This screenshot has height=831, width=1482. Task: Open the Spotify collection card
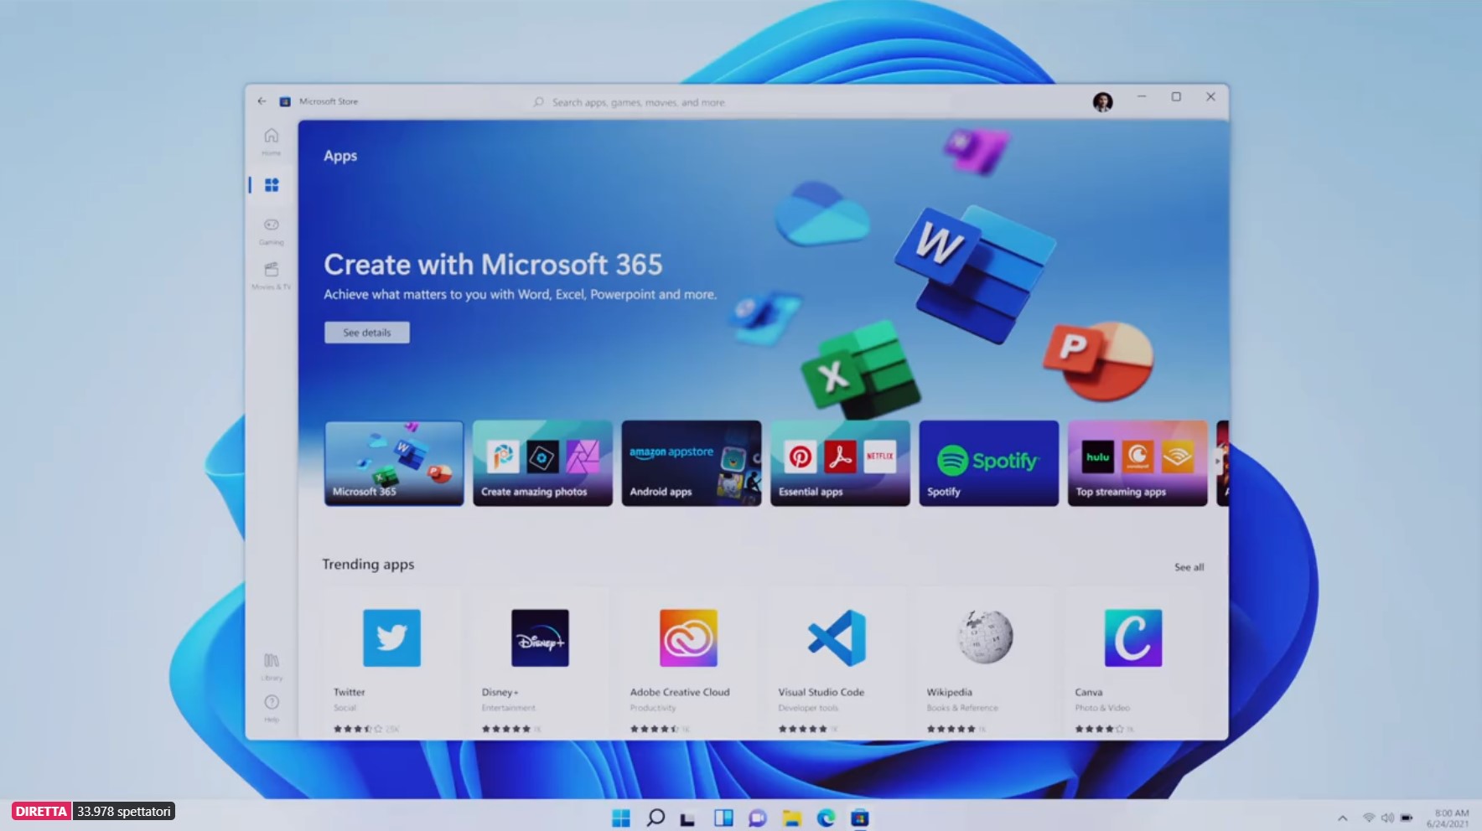tap(989, 463)
